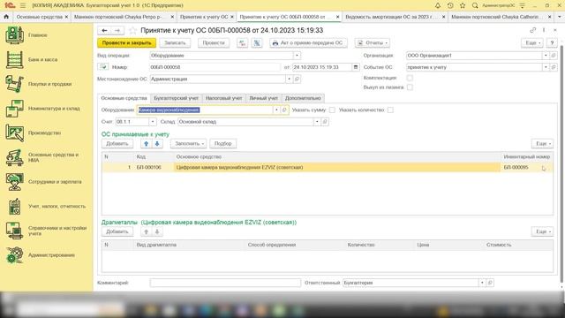565x318 pixels.
Task: Open the Отчеты dropdown button
Action: [x=373, y=43]
